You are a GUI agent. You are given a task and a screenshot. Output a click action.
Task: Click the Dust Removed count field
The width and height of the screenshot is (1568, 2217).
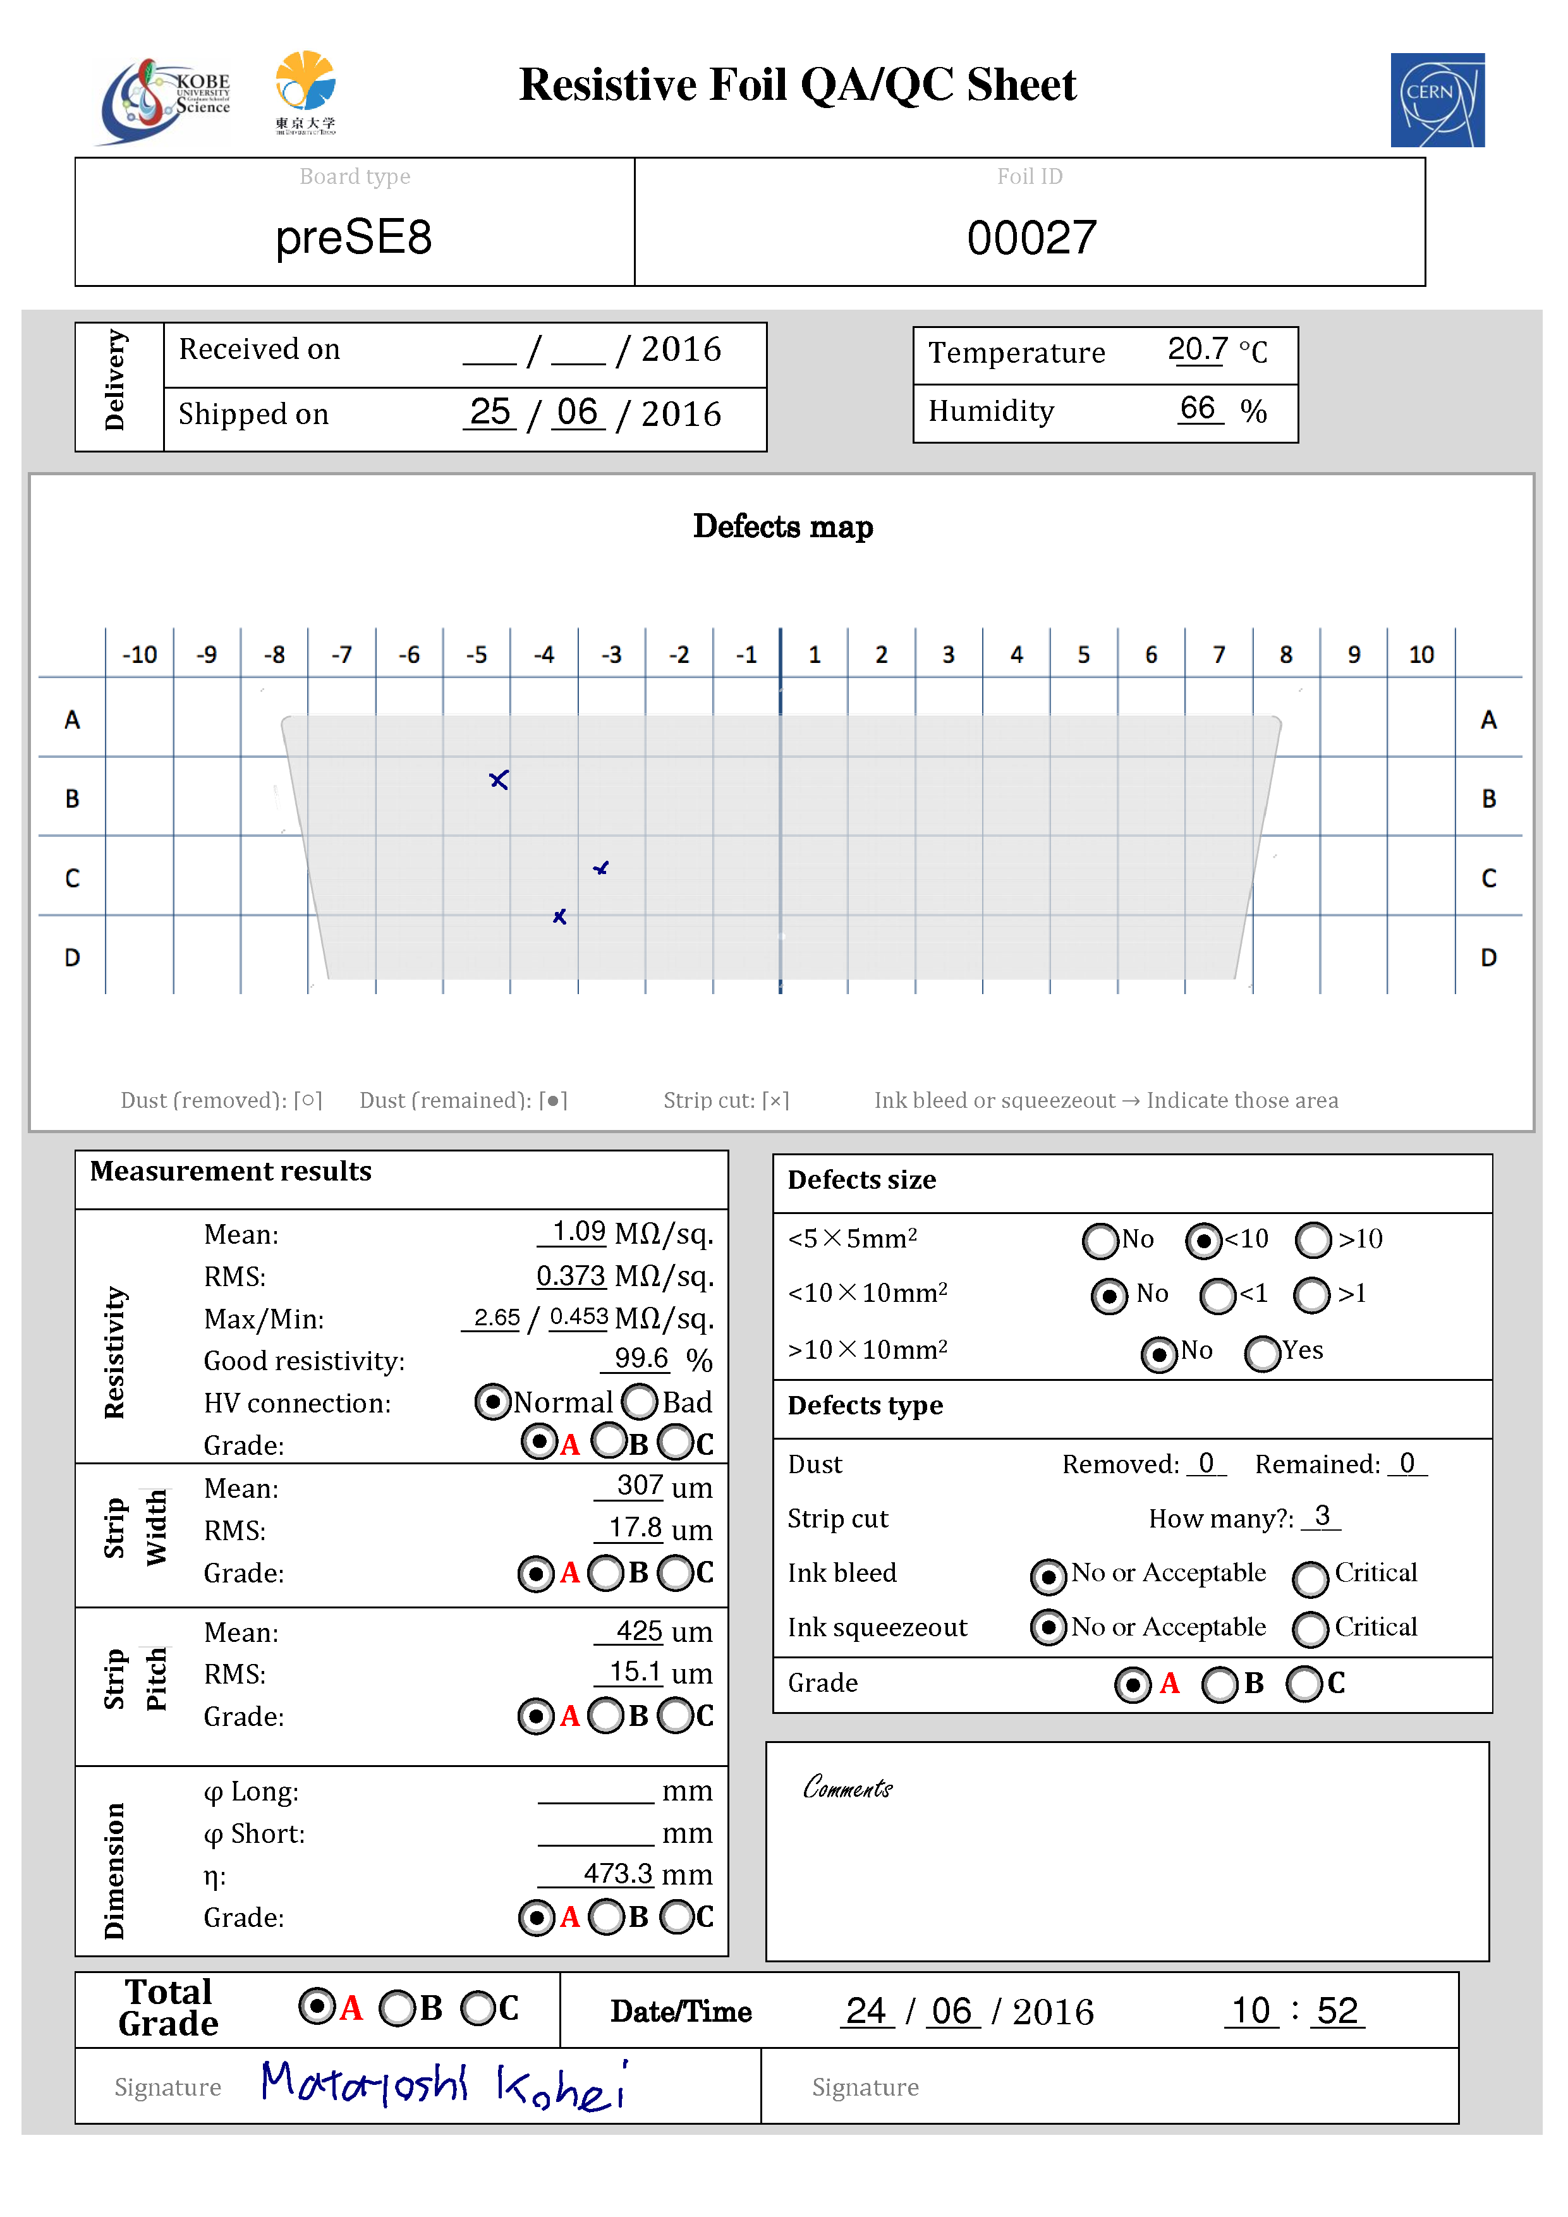(1207, 1464)
